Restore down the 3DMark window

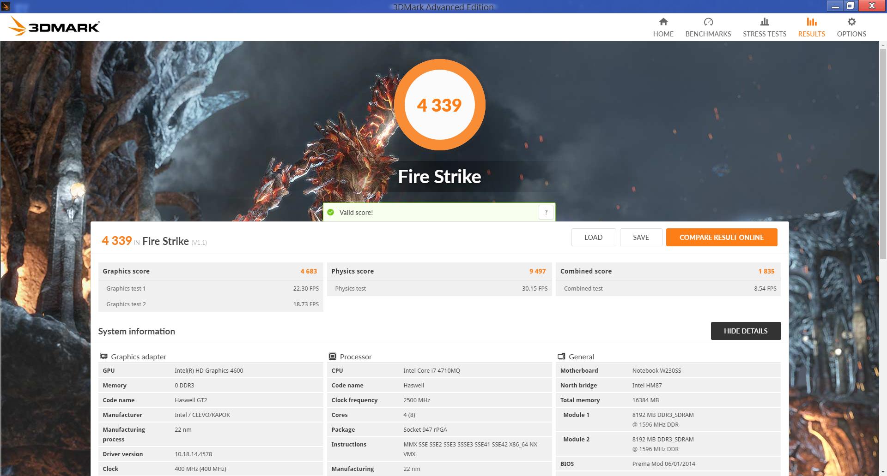pyautogui.click(x=850, y=6)
